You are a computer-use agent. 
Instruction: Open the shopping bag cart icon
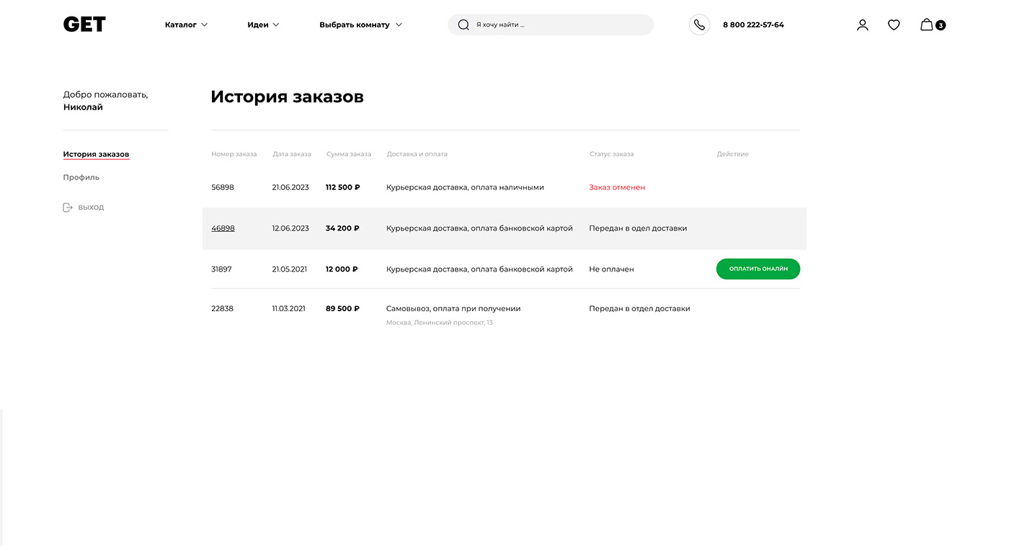pyautogui.click(x=926, y=24)
